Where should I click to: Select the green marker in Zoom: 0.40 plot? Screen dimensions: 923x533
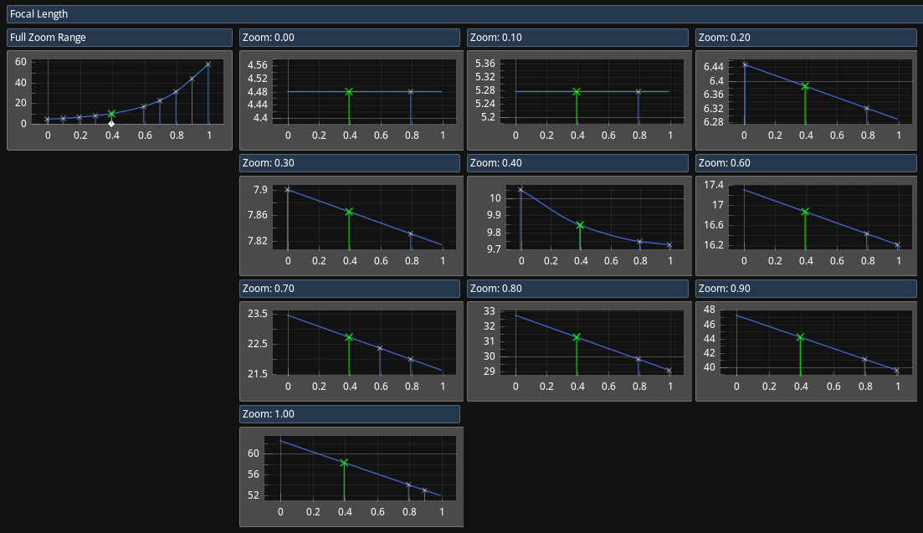coord(580,225)
